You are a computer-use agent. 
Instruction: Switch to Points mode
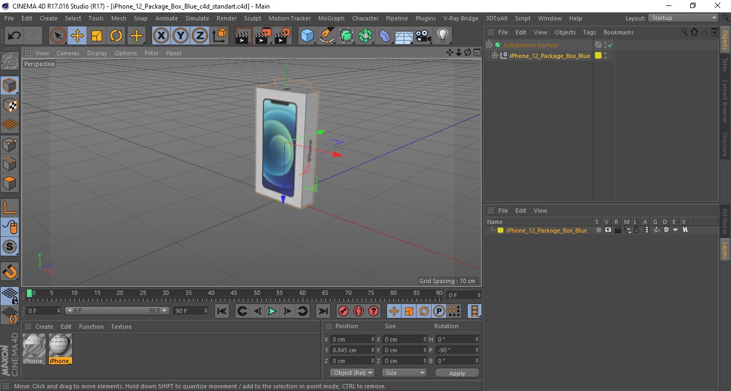click(x=10, y=144)
